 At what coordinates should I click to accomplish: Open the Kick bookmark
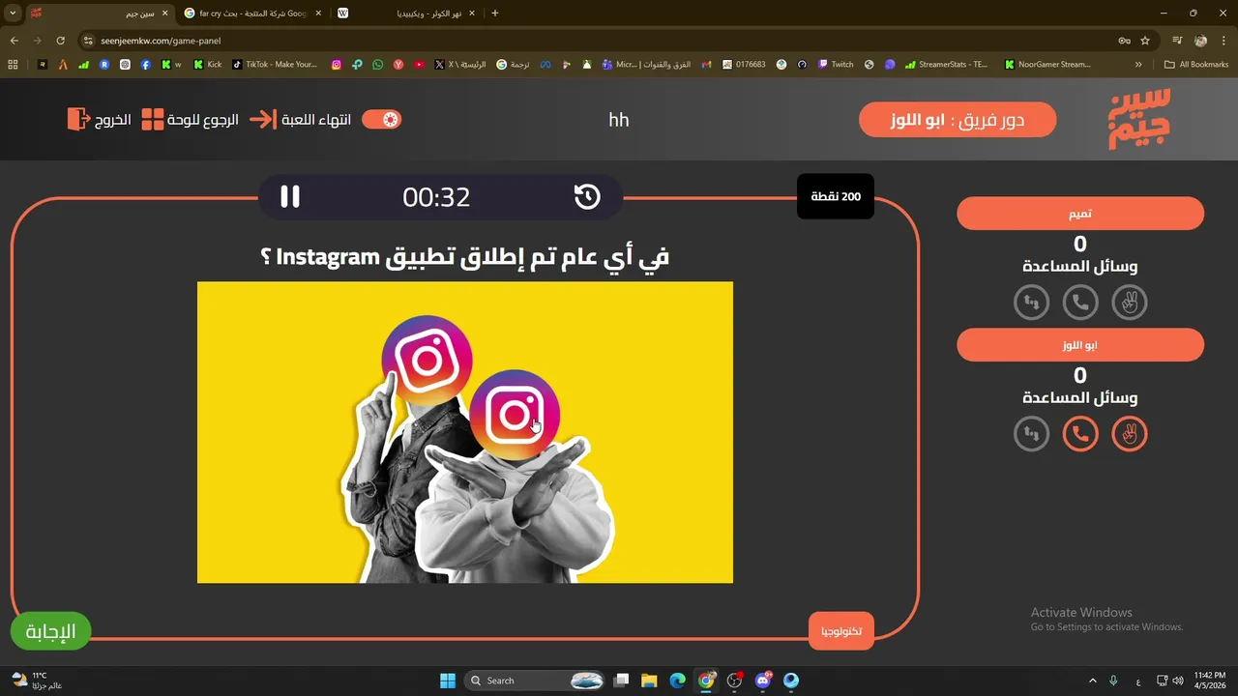(x=207, y=65)
